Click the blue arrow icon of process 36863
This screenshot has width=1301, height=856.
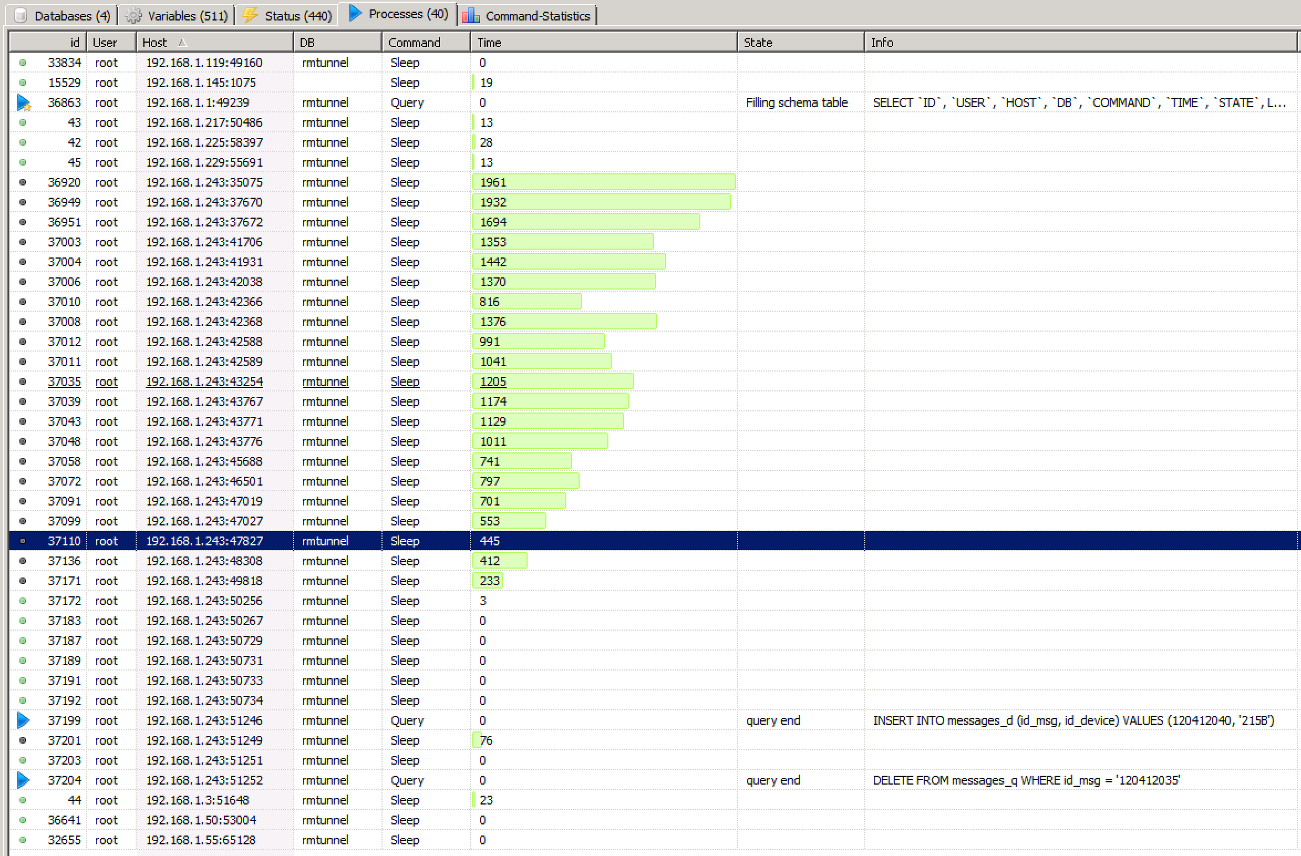23,102
